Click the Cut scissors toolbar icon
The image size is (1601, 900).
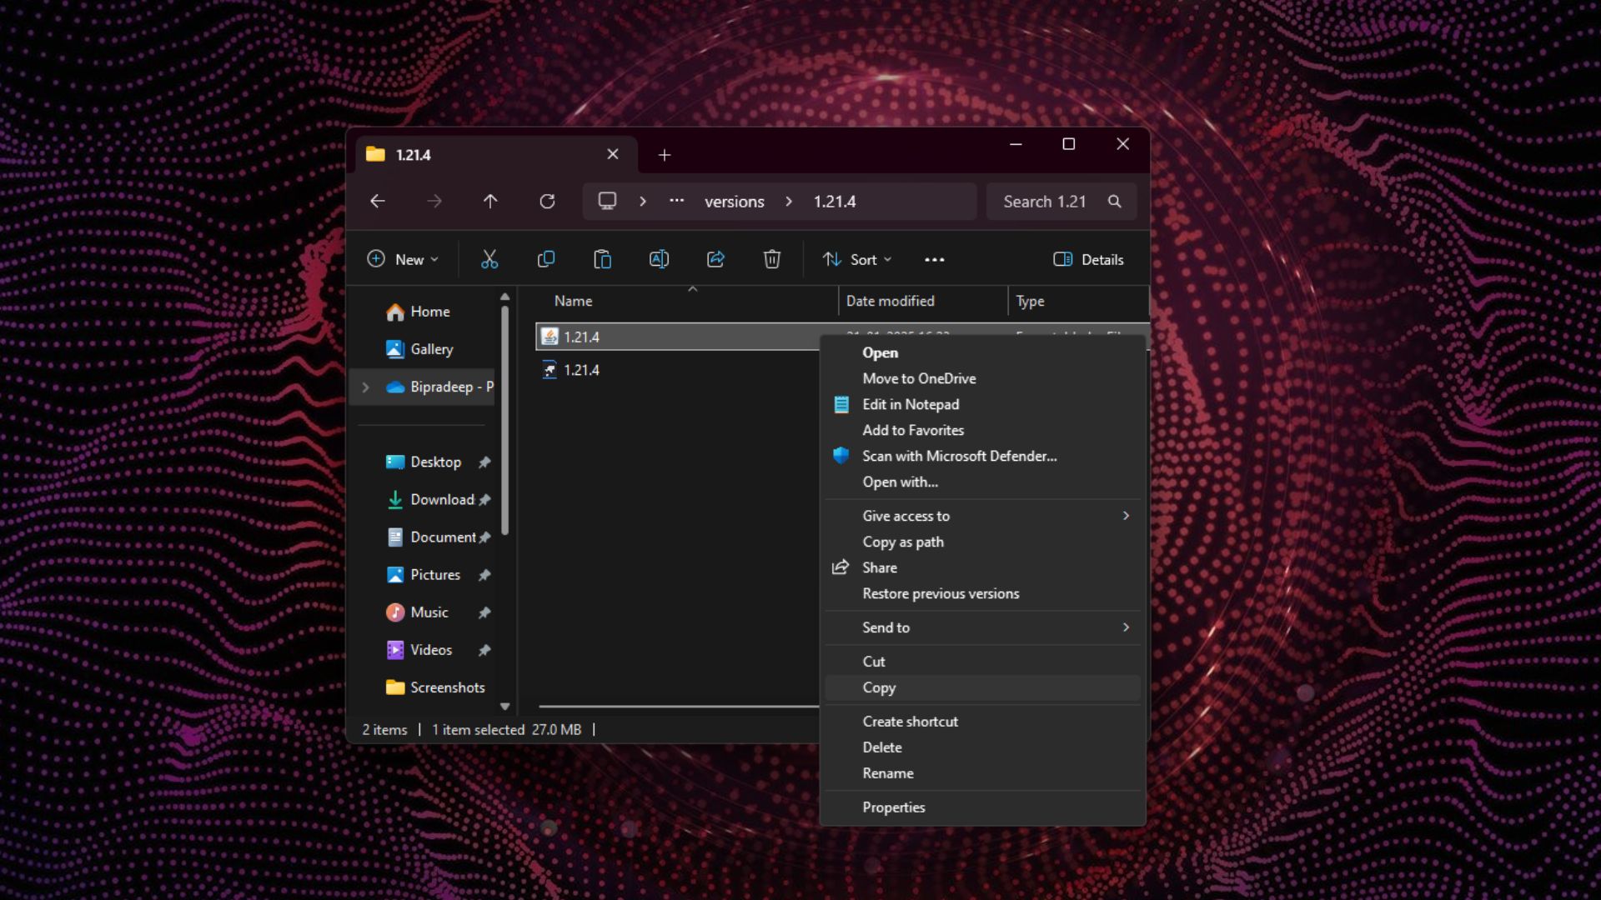point(489,259)
